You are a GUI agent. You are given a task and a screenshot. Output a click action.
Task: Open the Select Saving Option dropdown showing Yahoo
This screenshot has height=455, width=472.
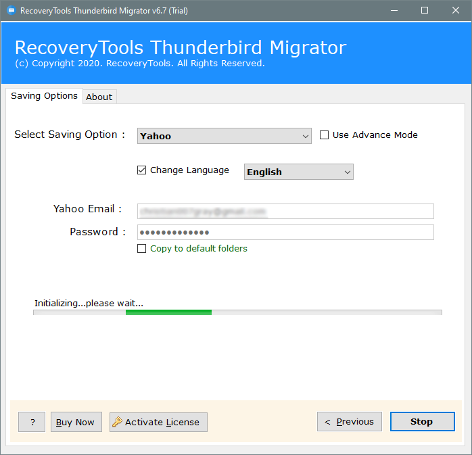[x=225, y=136]
